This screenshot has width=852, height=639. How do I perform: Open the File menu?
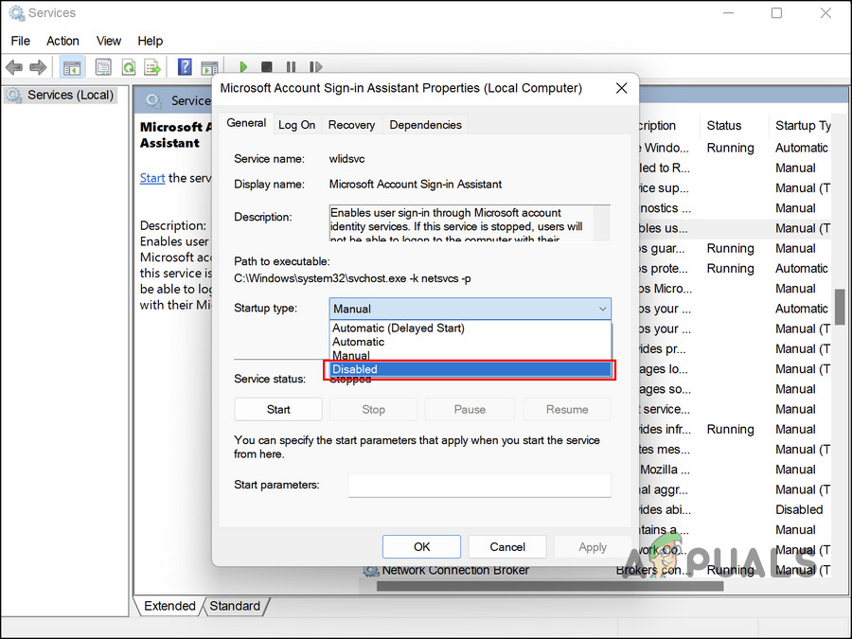click(x=21, y=41)
